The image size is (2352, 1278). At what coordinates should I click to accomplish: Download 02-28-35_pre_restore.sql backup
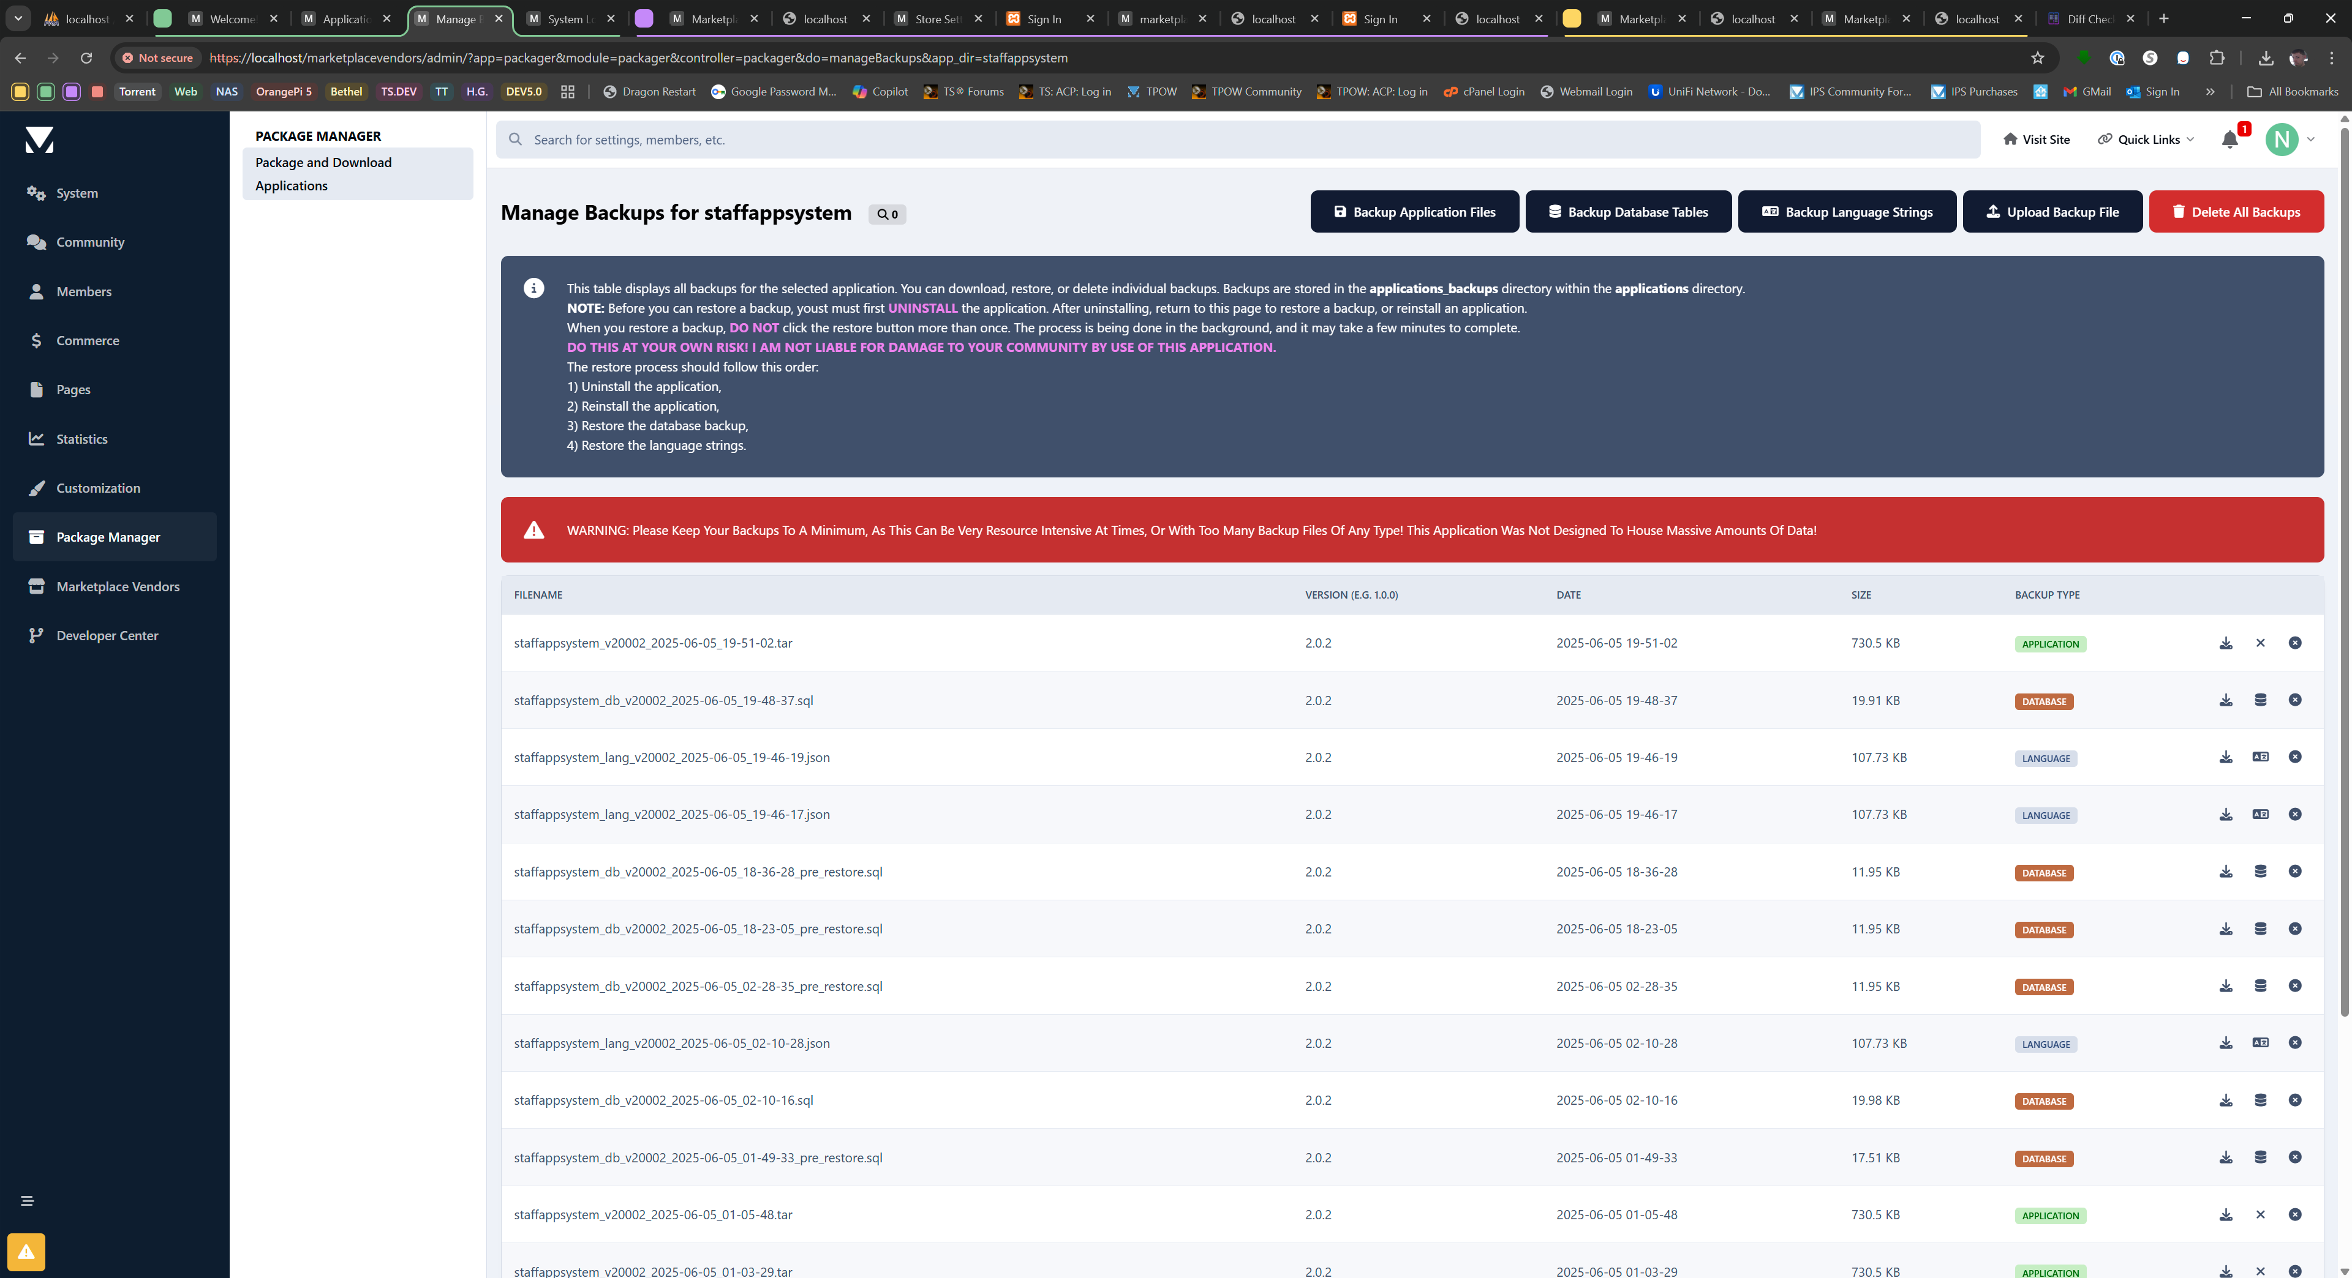click(x=2226, y=986)
